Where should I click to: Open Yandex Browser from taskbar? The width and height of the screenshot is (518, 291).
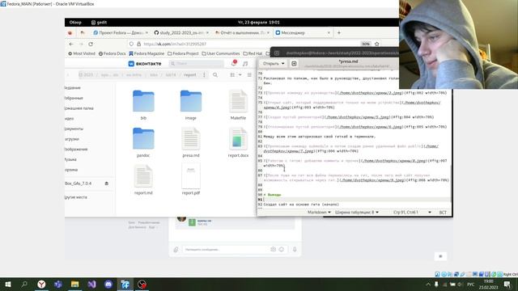[x=41, y=284]
